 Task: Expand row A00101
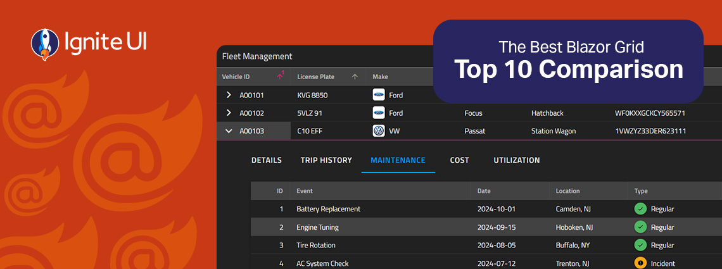tap(229, 95)
